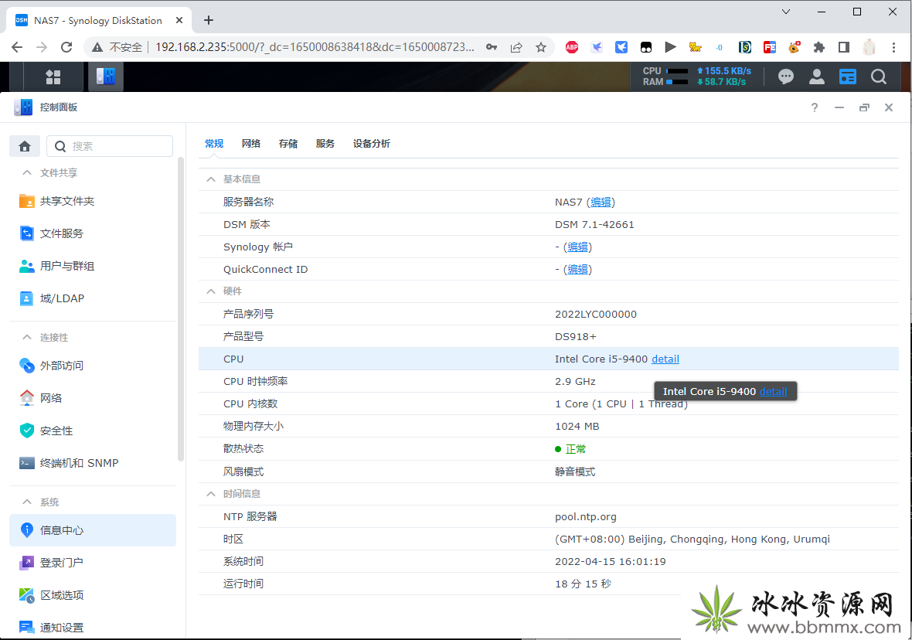Select the NAS7 Synology DiskStation browser tab
912x640 pixels.
pyautogui.click(x=97, y=20)
